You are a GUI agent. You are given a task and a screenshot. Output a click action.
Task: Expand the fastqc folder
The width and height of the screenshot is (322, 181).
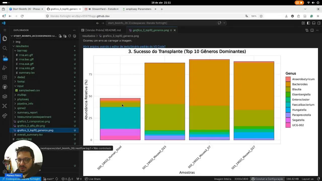21,81
